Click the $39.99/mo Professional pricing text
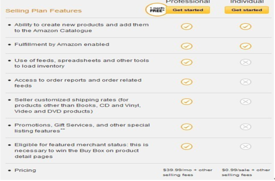Image resolution: width=275 pixels, height=181 pixels. [187, 172]
